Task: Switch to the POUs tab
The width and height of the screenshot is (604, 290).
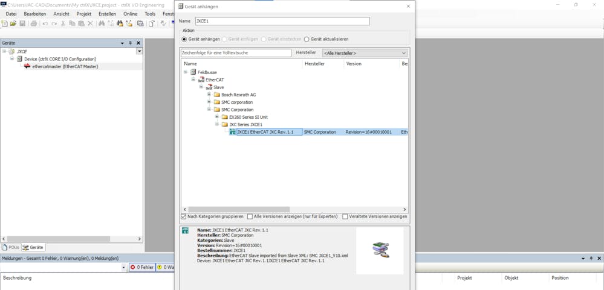Action: (x=11, y=247)
